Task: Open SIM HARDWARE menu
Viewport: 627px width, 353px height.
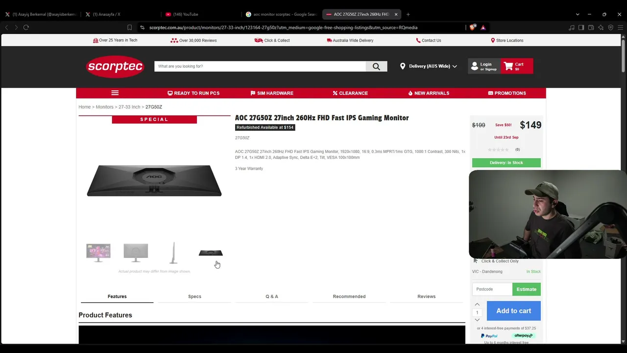Action: tap(272, 93)
